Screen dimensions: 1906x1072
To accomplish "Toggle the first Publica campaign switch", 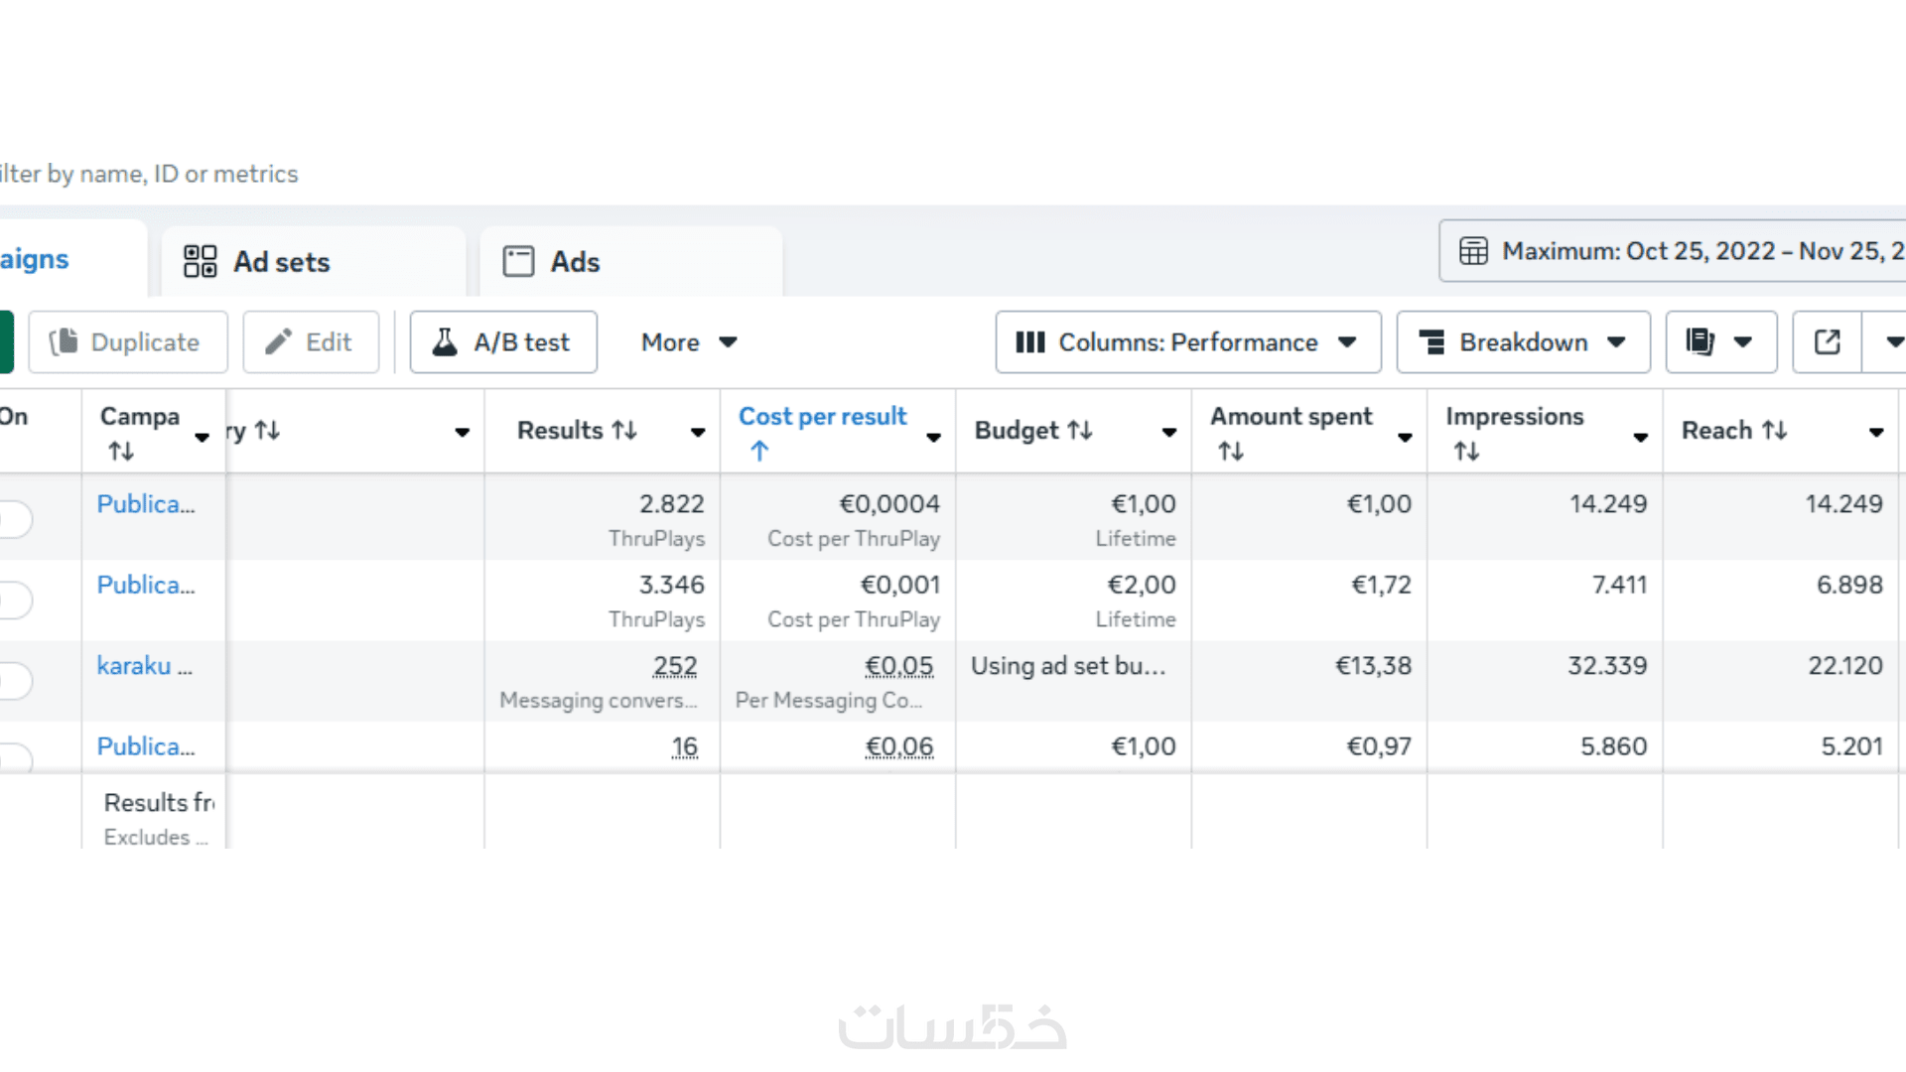I will coord(14,518).
